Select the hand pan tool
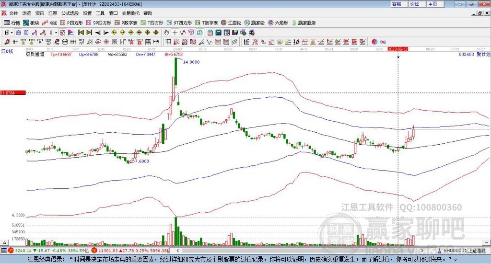The width and height of the screenshot is (491, 264). click(166, 33)
